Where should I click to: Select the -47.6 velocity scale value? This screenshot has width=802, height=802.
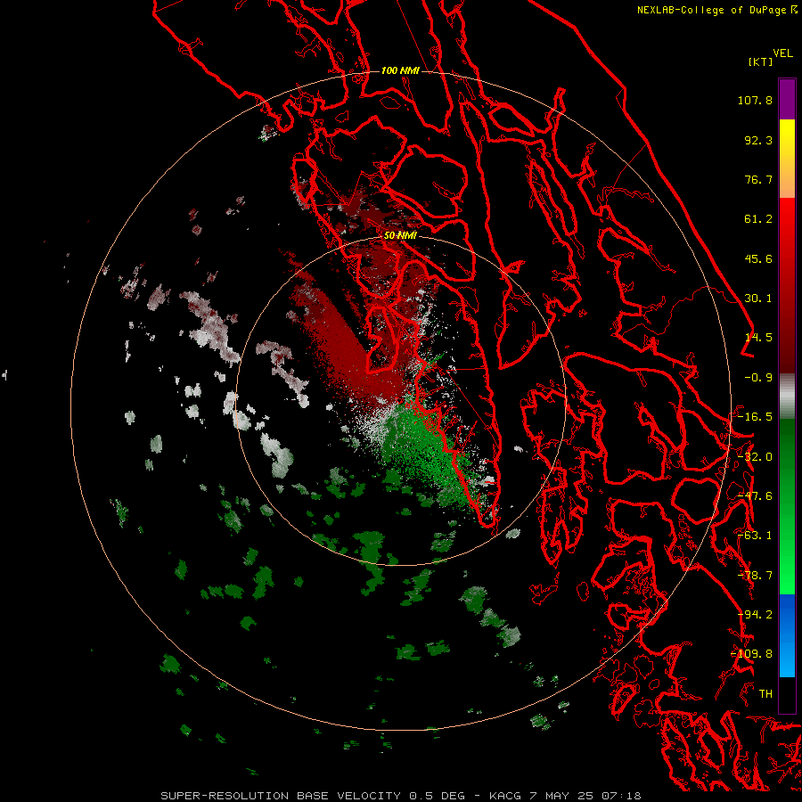point(755,496)
